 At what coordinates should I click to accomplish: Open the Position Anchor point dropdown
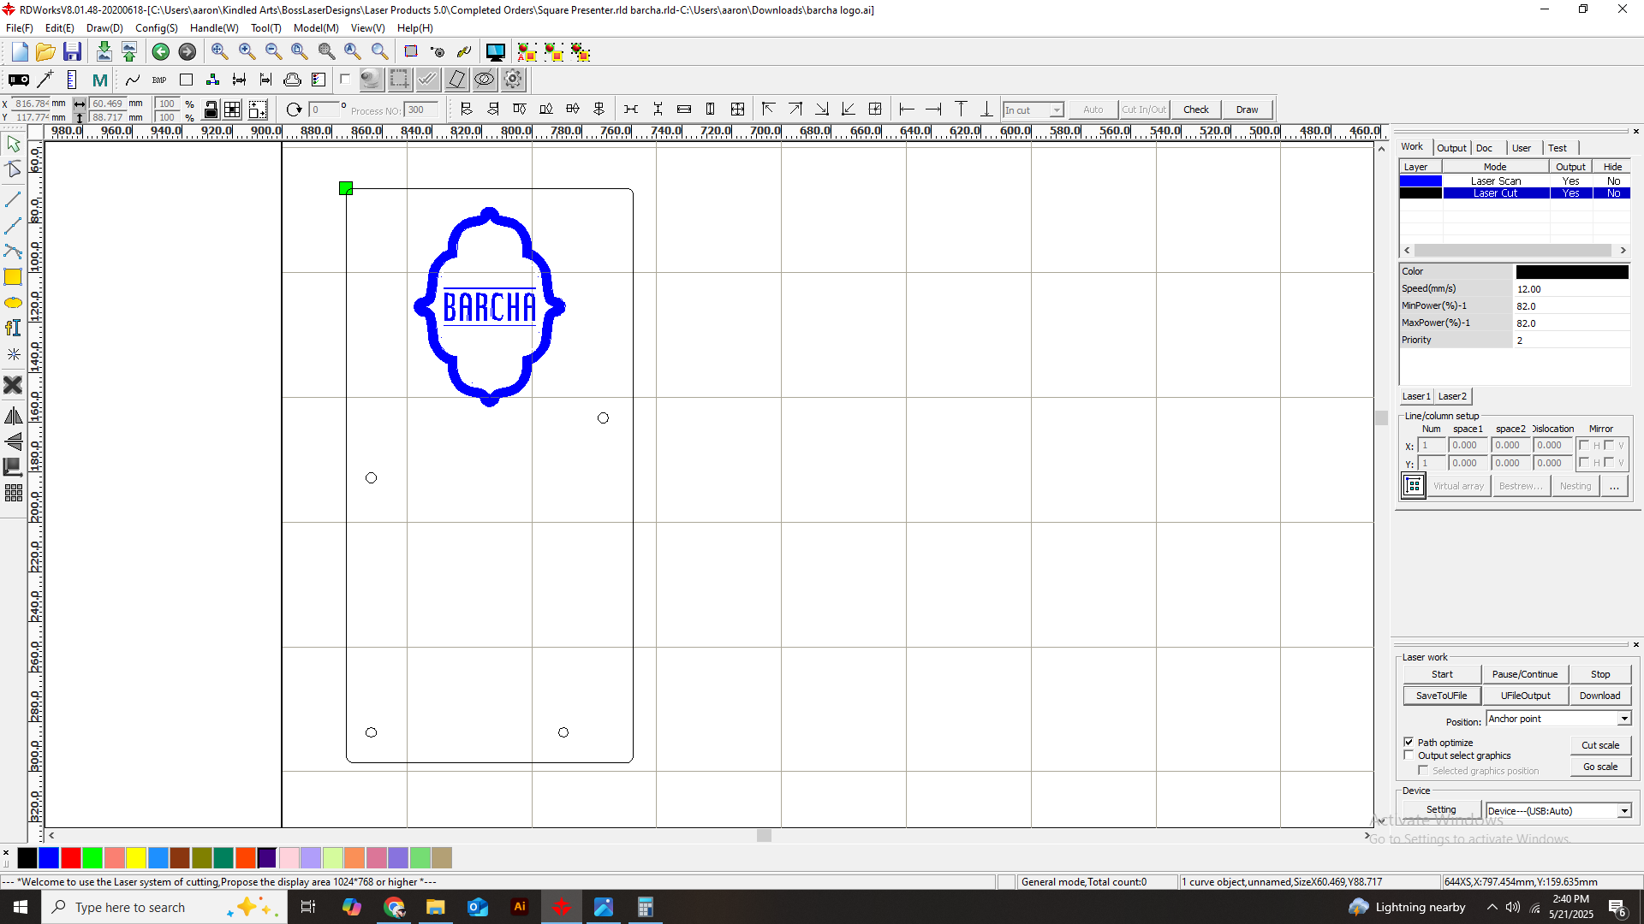[x=1624, y=719]
